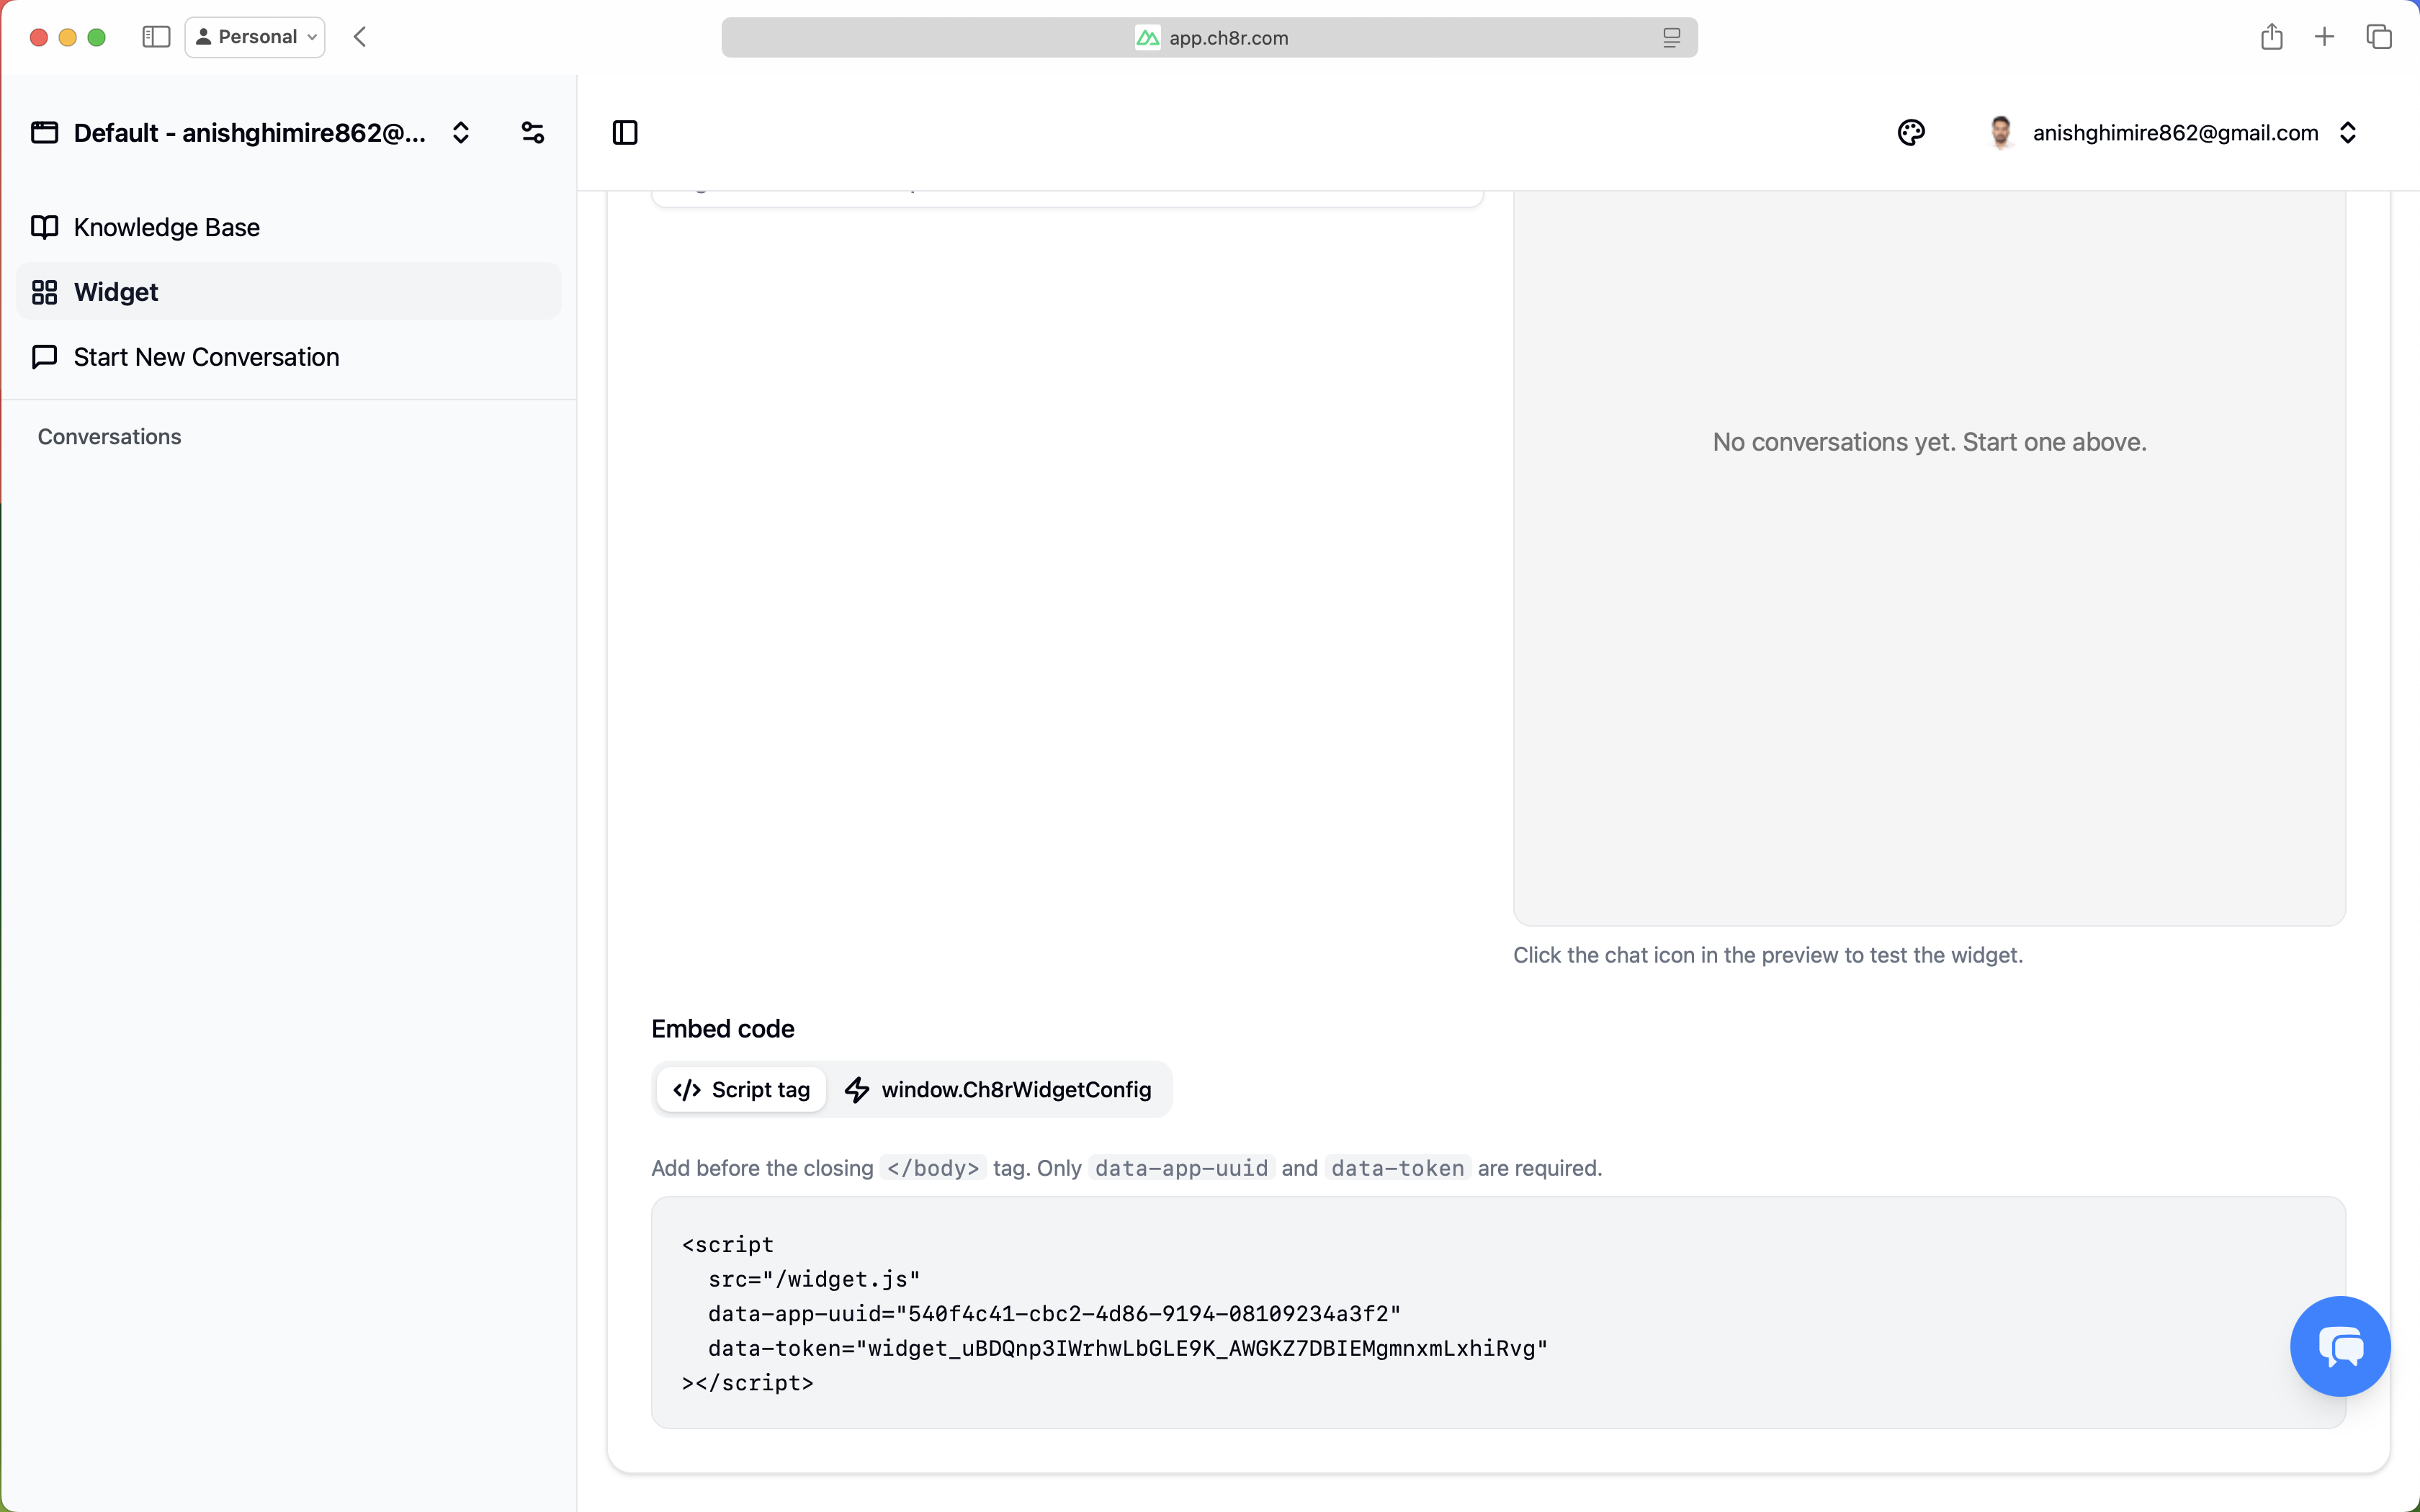Image resolution: width=2420 pixels, height=1512 pixels.
Task: Click the chat widget bubble in preview
Action: pos(2340,1345)
